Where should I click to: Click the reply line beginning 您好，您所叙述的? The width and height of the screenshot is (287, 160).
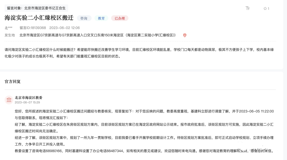tap(144, 114)
